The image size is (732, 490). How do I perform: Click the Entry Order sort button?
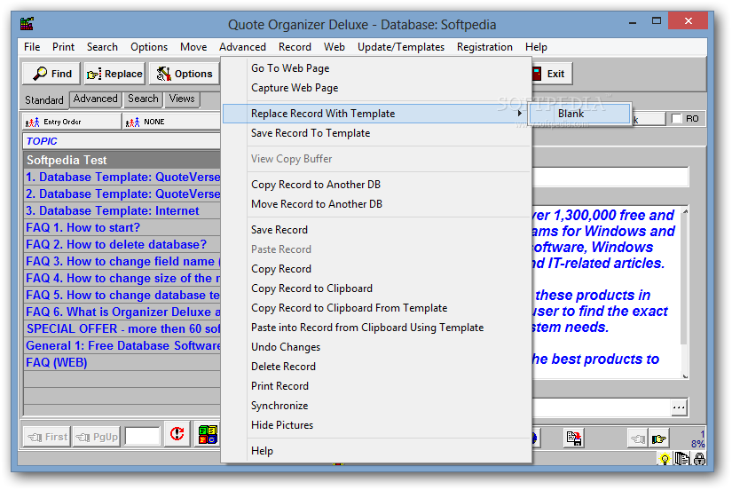coord(72,122)
